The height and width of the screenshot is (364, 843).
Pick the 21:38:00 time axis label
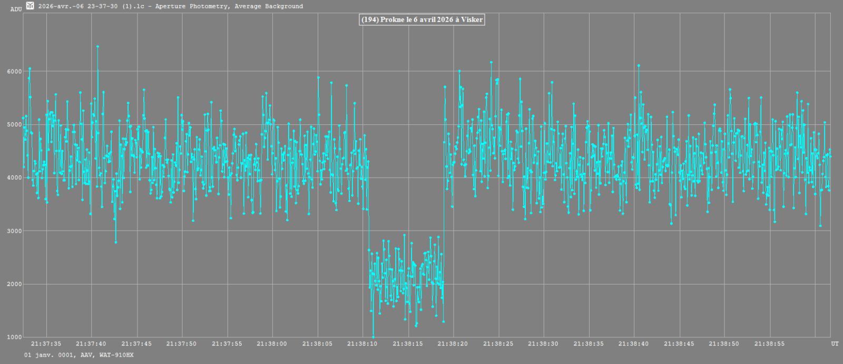click(x=272, y=344)
